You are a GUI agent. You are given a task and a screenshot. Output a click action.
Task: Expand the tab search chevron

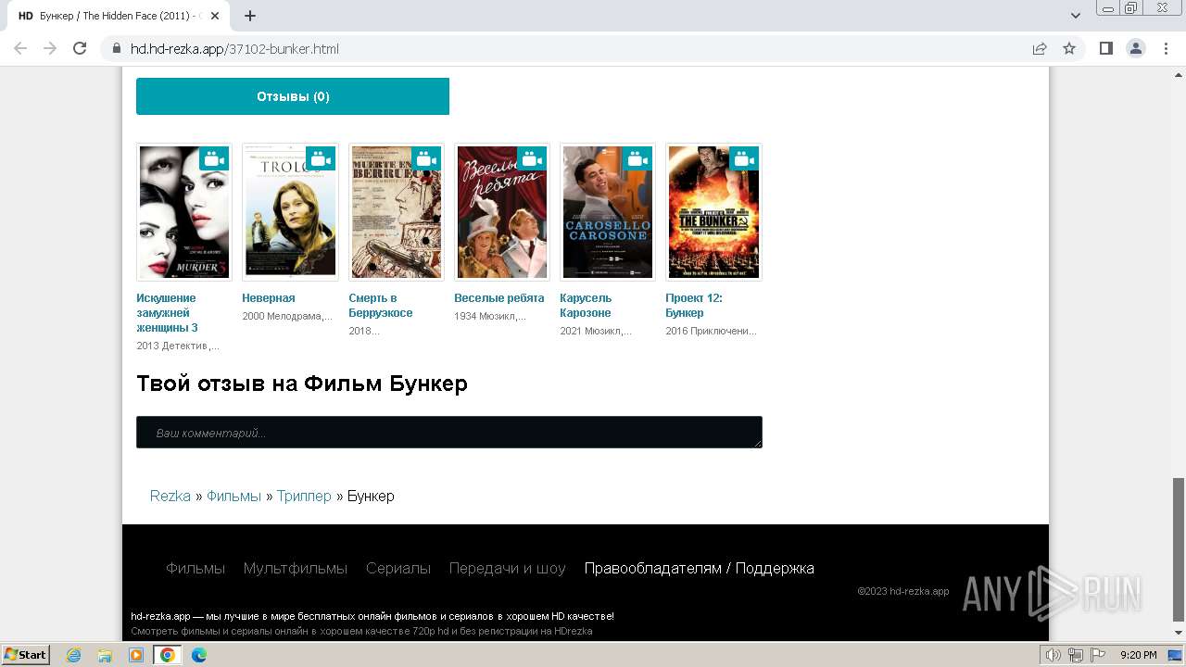(x=1076, y=16)
